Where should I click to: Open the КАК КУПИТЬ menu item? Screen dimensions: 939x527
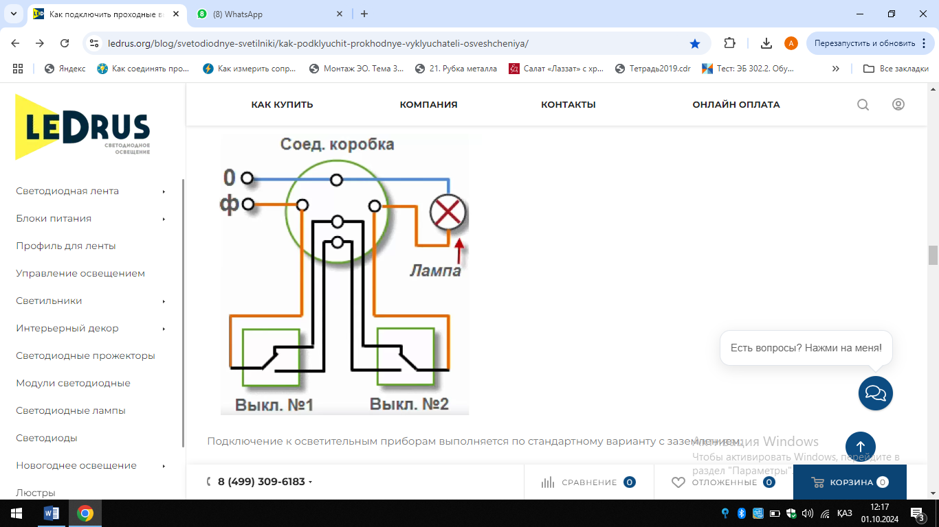tap(282, 105)
